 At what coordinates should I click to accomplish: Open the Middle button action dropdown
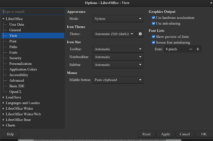click(118, 80)
